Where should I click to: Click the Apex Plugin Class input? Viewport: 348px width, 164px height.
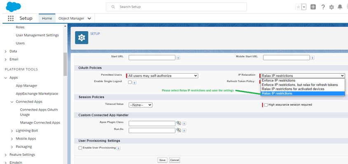tap(152, 123)
